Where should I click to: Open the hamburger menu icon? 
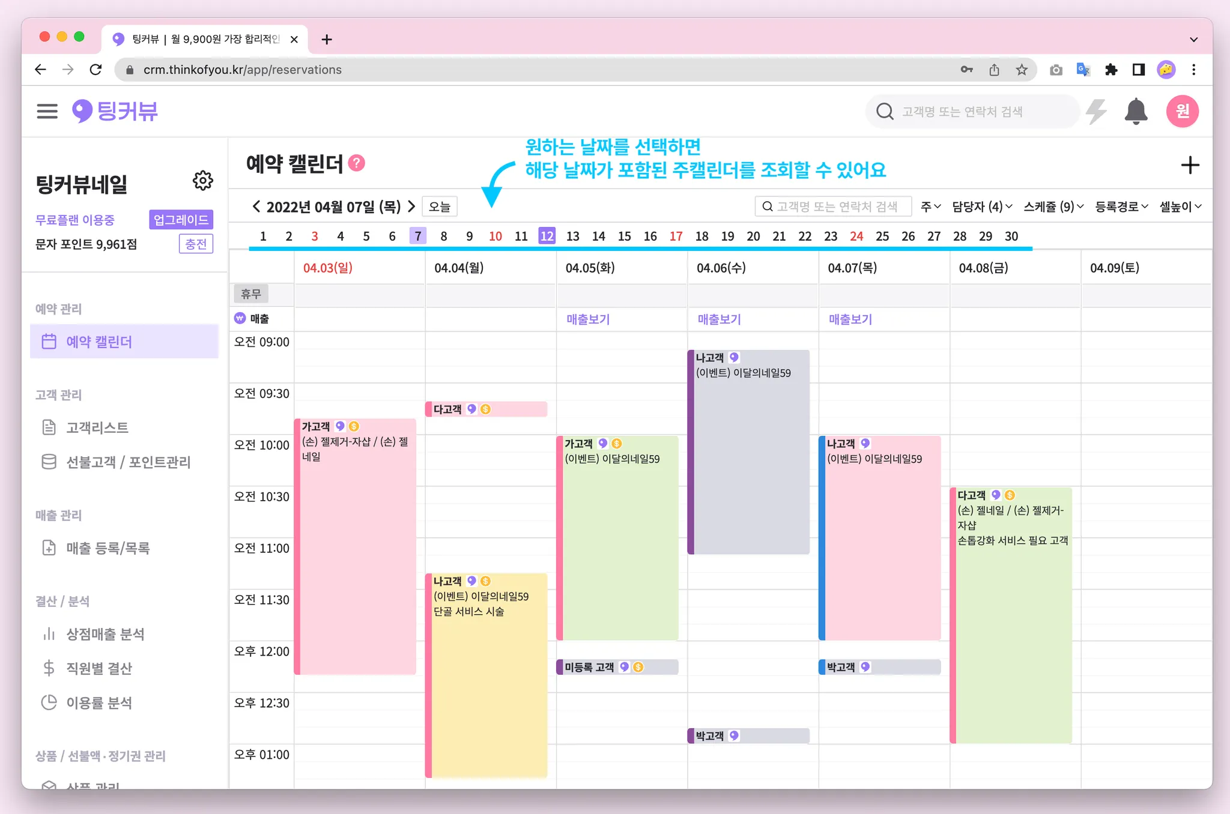click(x=47, y=111)
